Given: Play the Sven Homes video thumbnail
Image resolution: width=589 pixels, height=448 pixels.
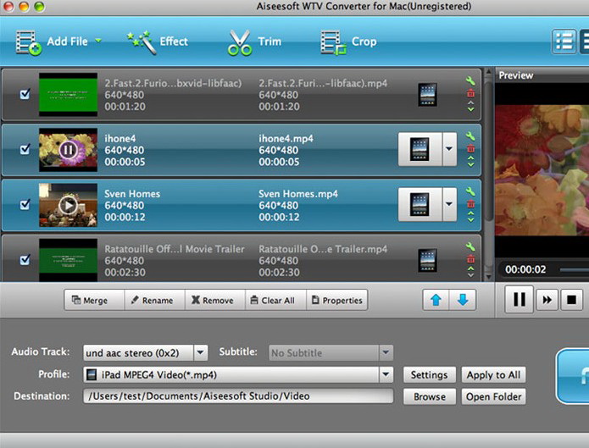Looking at the screenshot, I should point(68,205).
